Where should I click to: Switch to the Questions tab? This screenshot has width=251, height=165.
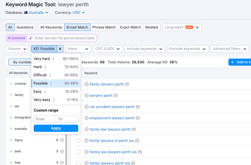(25, 27)
